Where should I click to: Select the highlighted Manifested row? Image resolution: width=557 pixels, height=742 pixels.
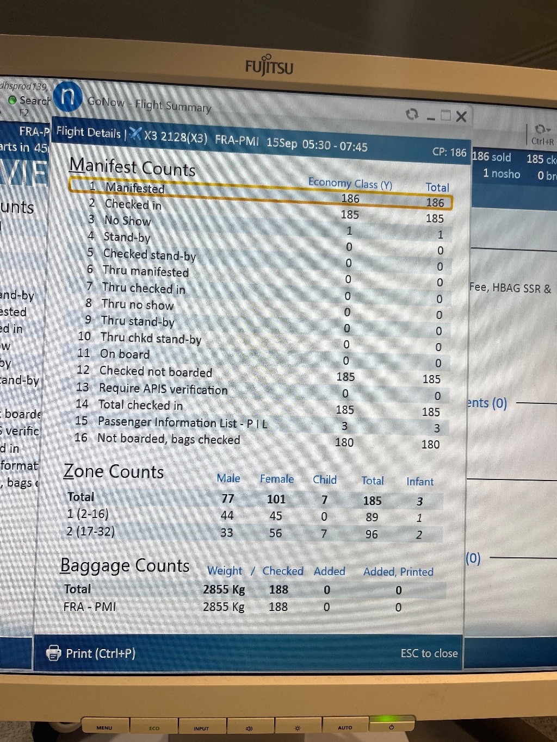(x=260, y=194)
